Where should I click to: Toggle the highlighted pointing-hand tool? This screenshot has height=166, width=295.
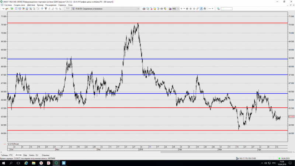pyautogui.click(x=201, y=8)
